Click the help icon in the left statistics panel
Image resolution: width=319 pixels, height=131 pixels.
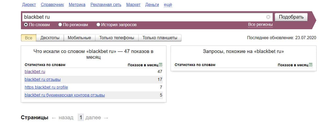click(161, 65)
